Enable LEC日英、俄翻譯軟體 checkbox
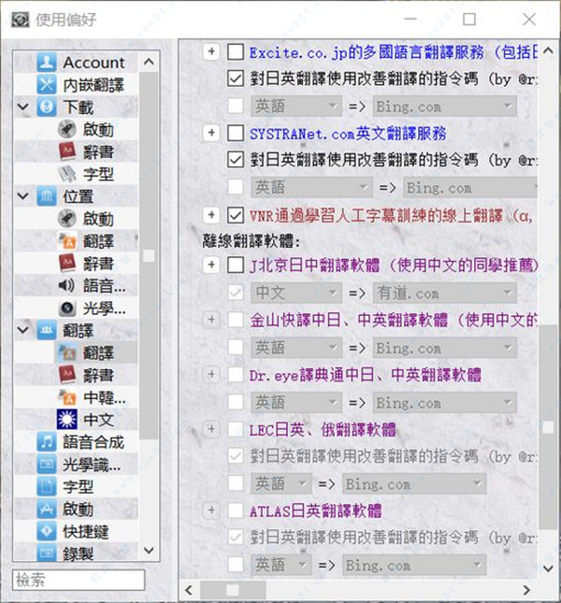 point(236,429)
